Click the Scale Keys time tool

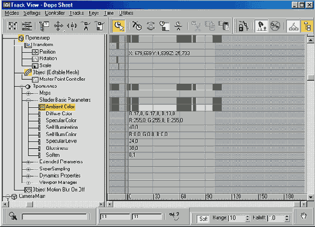pyautogui.click(x=165, y=26)
